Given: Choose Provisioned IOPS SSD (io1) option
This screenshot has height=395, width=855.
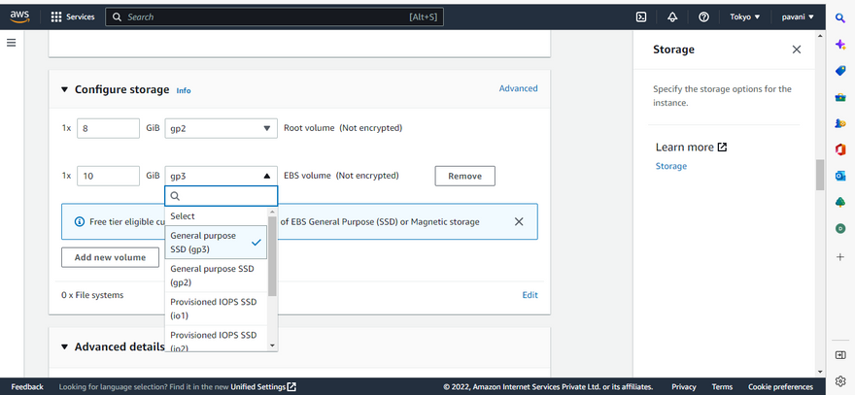Looking at the screenshot, I should pos(212,309).
